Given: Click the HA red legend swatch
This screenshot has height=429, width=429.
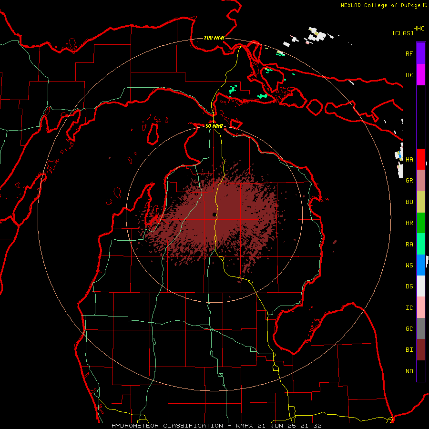Looking at the screenshot, I should coord(421,159).
